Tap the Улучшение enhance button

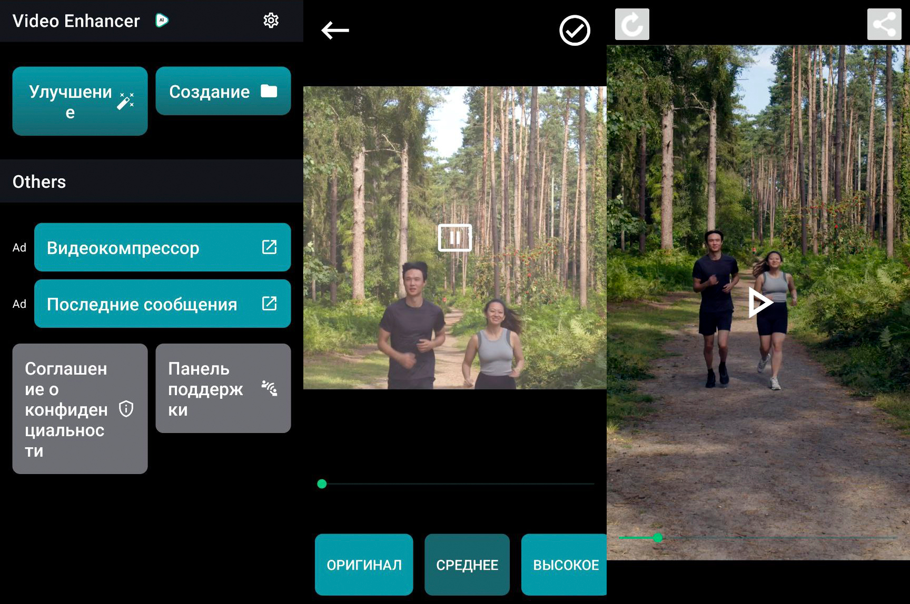[x=80, y=101]
